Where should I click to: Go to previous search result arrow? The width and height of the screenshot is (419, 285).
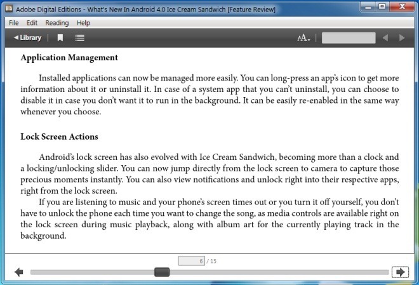[x=385, y=38]
